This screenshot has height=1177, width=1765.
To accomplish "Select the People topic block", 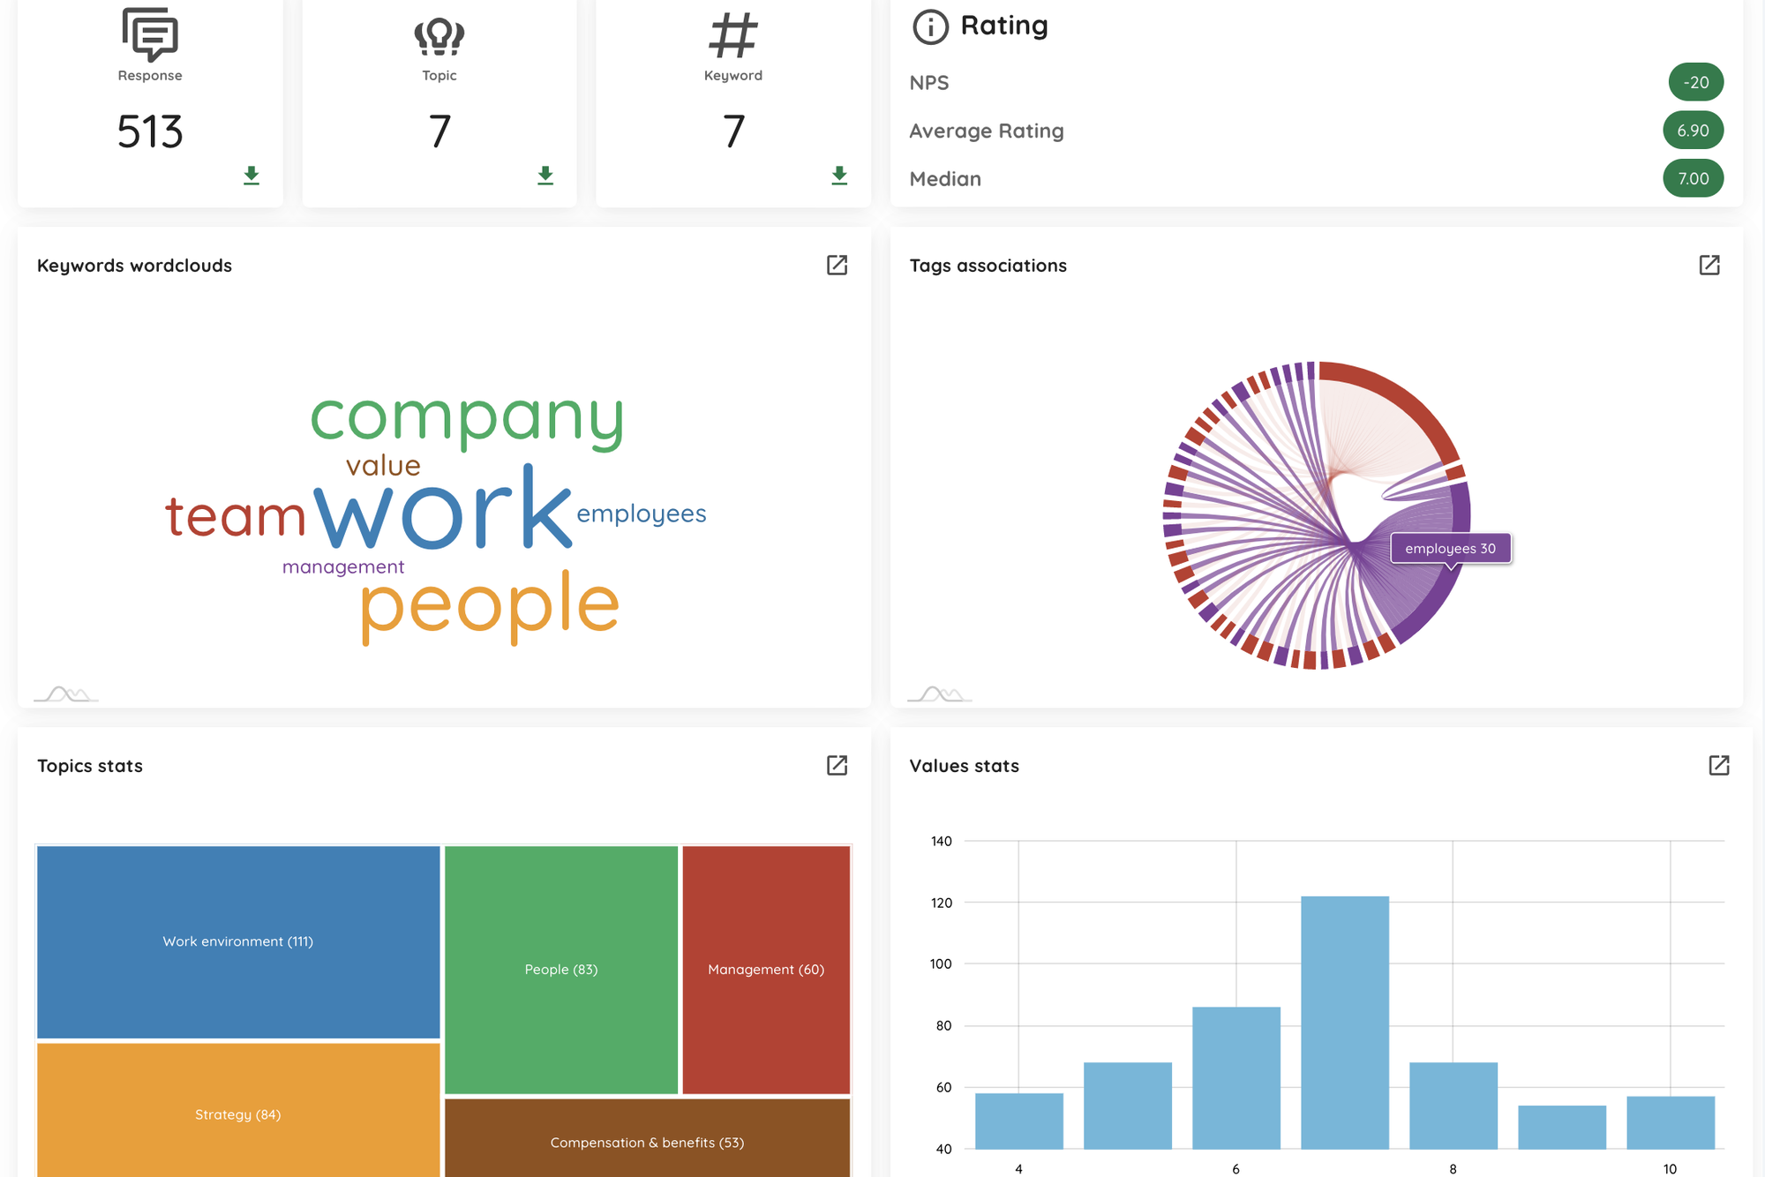I will pos(560,968).
